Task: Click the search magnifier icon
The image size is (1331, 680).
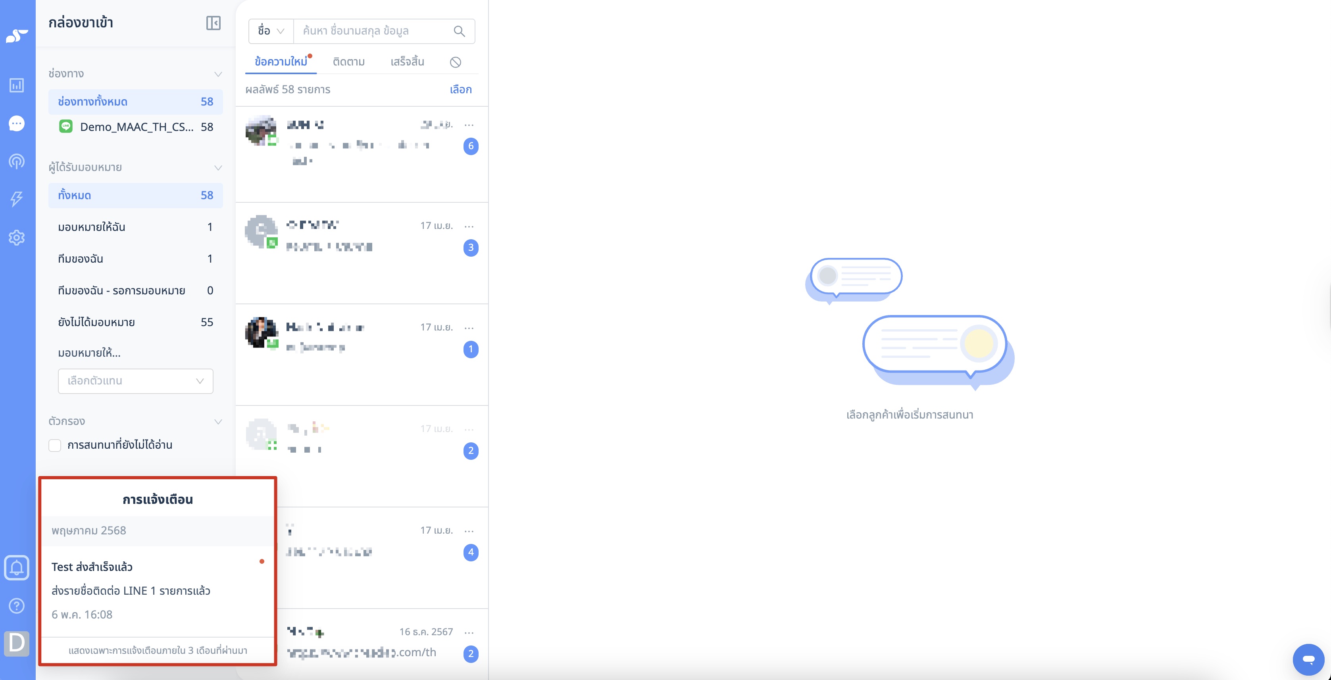Action: pyautogui.click(x=459, y=31)
